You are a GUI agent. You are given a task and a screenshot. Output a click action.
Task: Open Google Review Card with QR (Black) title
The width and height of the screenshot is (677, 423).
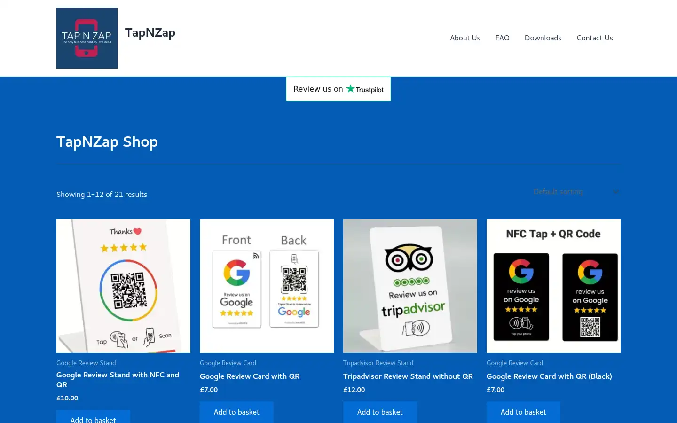pyautogui.click(x=549, y=376)
